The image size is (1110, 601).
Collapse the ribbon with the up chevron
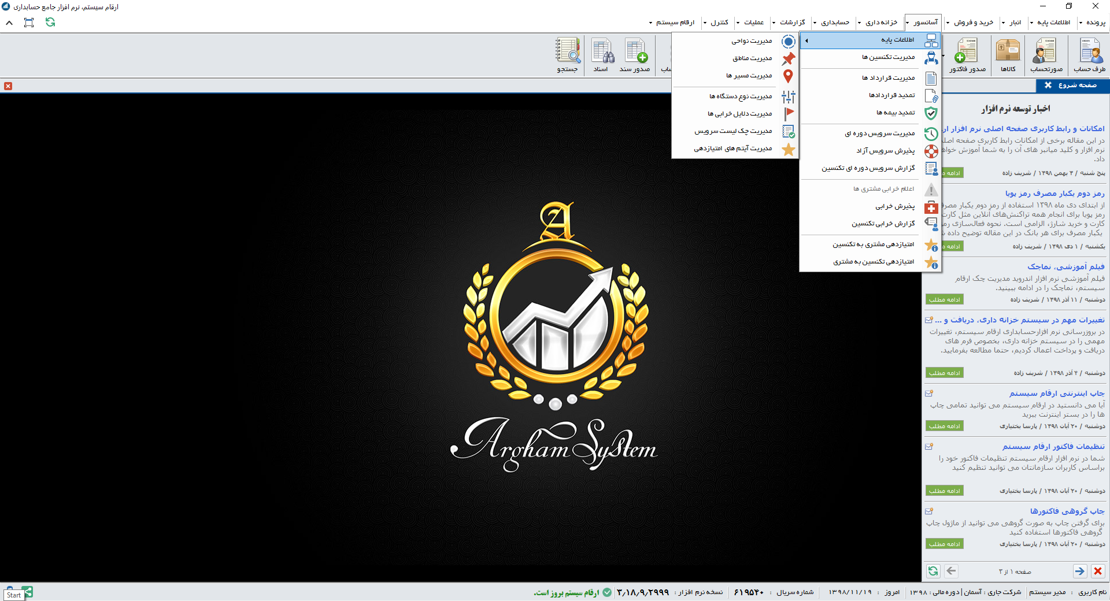[9, 23]
